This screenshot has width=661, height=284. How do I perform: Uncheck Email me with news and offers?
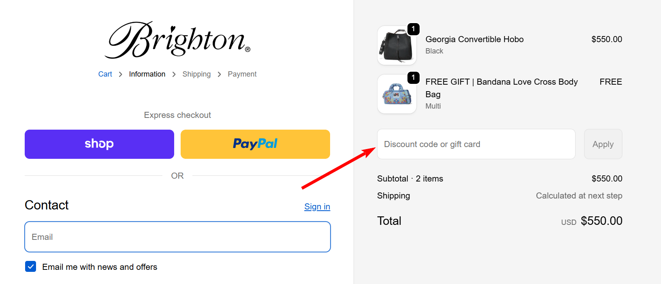coord(30,267)
